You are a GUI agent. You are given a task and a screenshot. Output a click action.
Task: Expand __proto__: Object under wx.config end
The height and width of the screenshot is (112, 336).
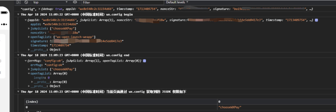(29, 86)
